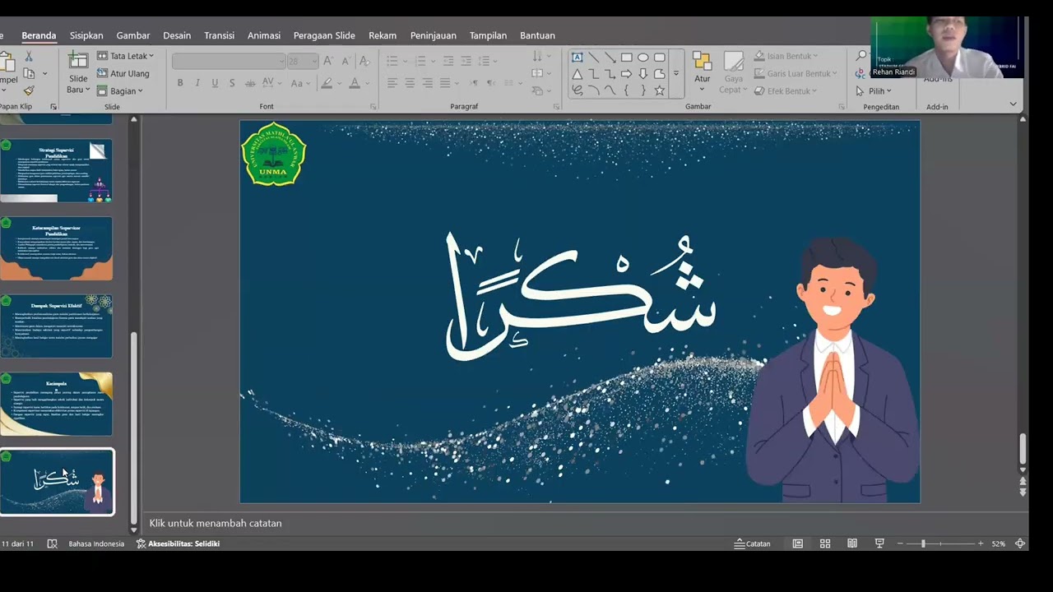Select the Text Box shape tool

pyautogui.click(x=578, y=57)
